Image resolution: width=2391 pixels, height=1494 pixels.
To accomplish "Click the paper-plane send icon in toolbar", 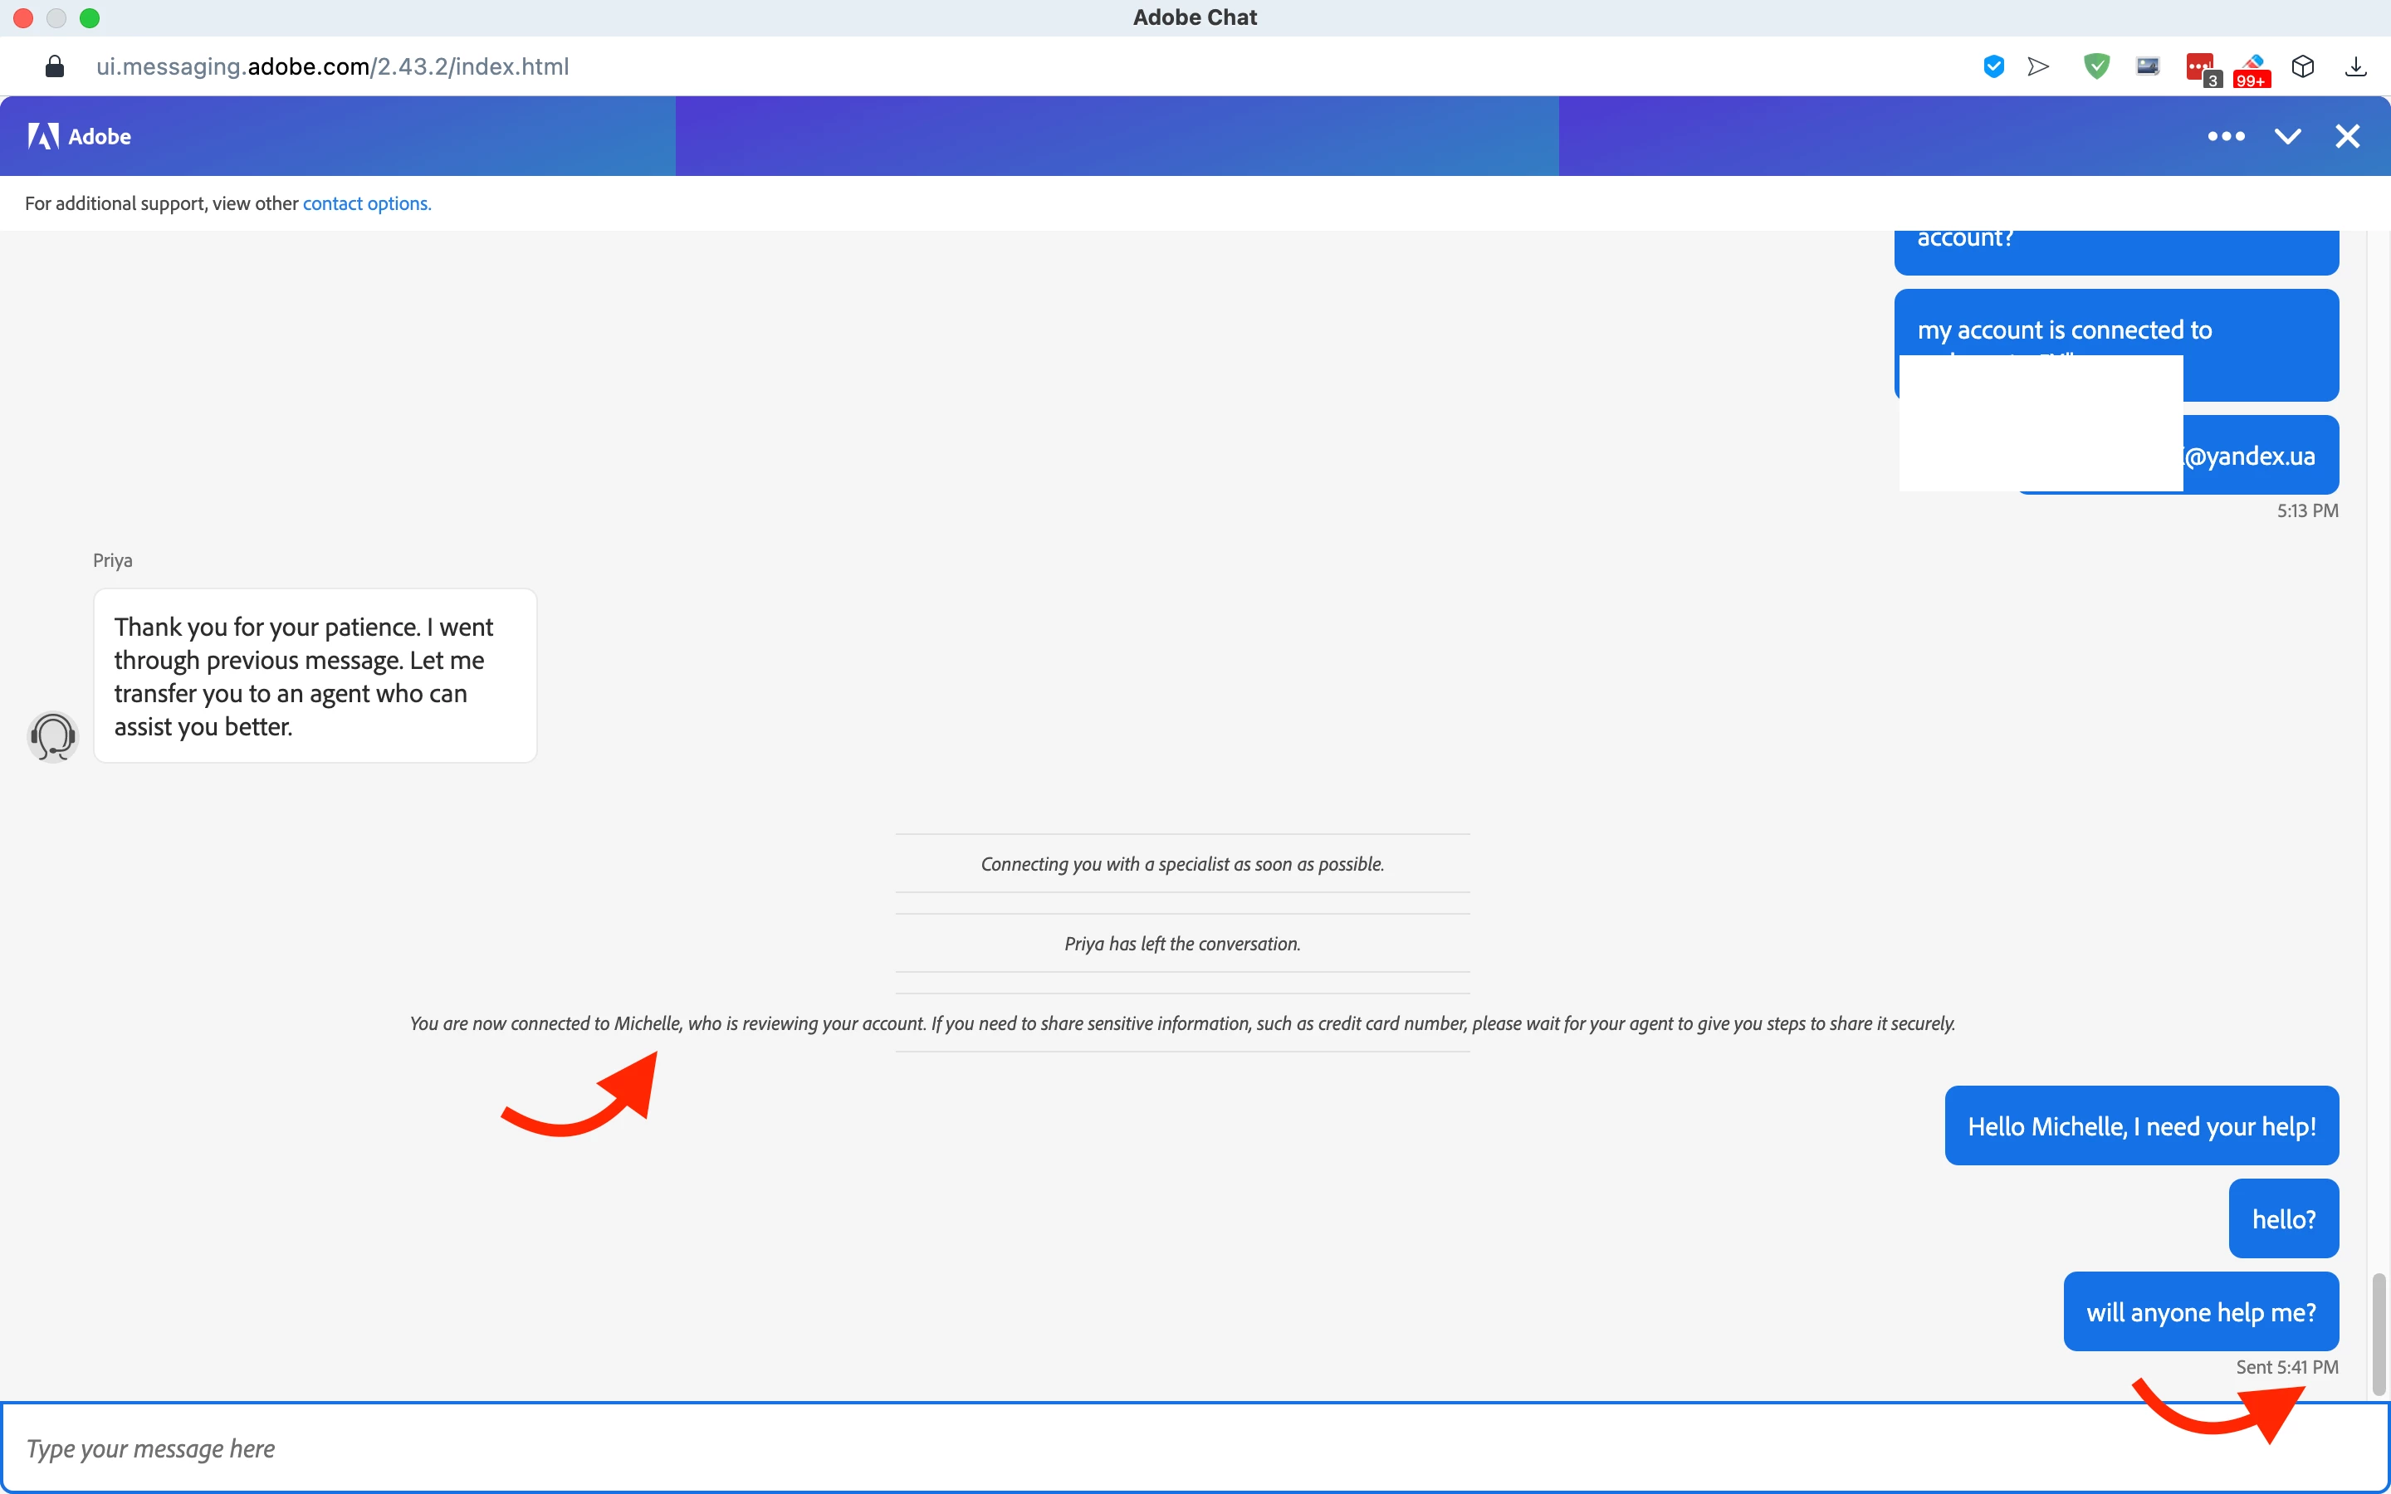I will point(2038,66).
